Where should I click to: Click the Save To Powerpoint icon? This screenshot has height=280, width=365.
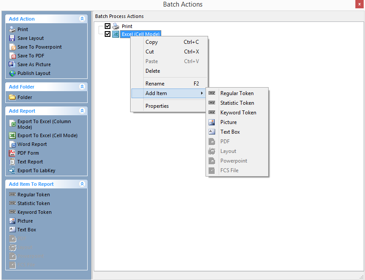pos(12,47)
